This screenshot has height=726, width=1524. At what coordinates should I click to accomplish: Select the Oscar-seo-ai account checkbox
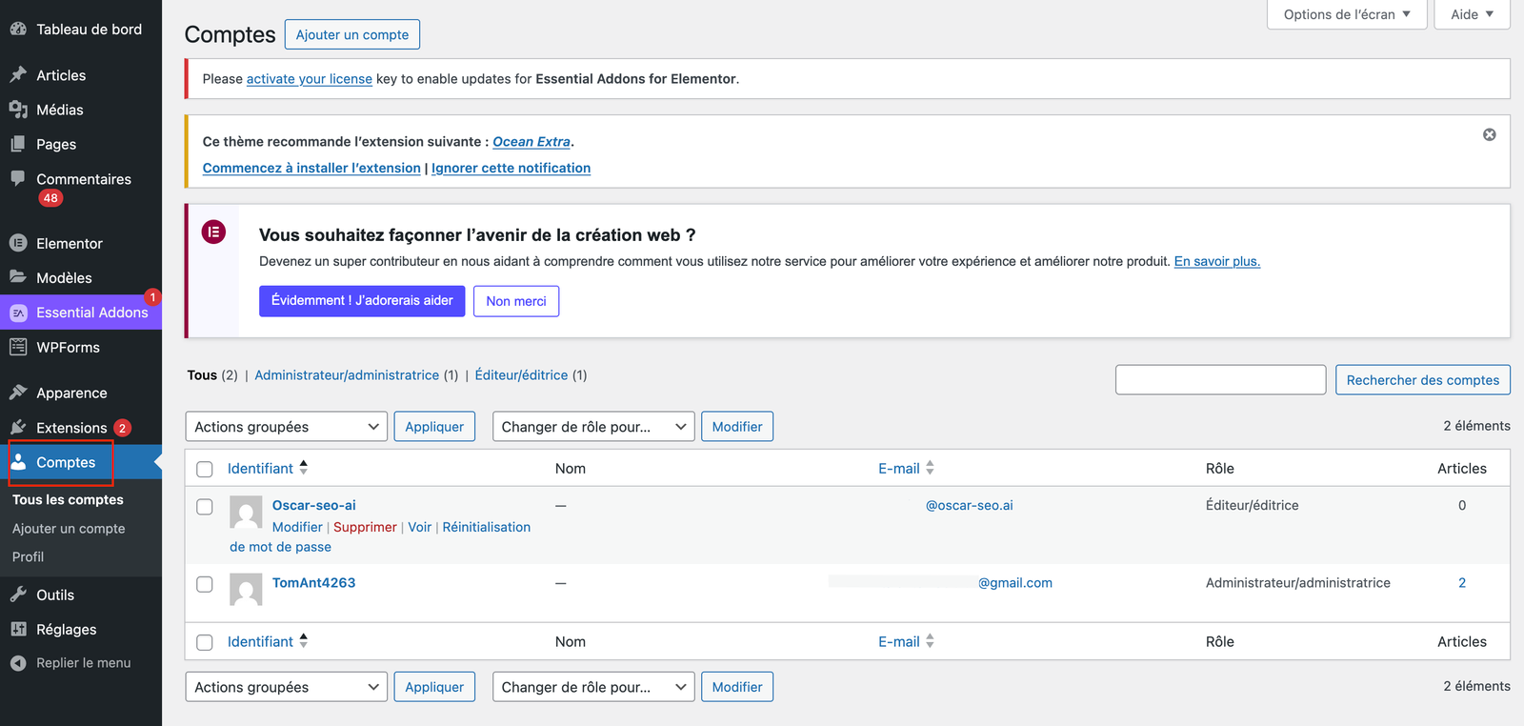[x=205, y=507]
